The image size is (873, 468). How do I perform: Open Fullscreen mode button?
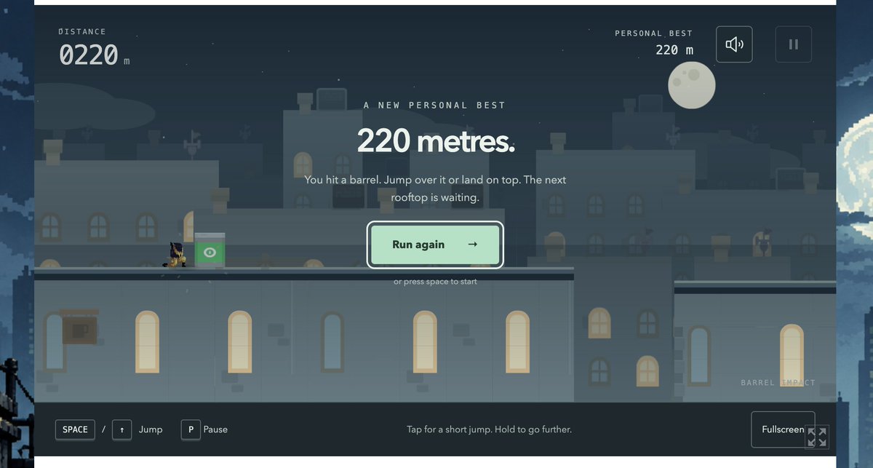[783, 429]
